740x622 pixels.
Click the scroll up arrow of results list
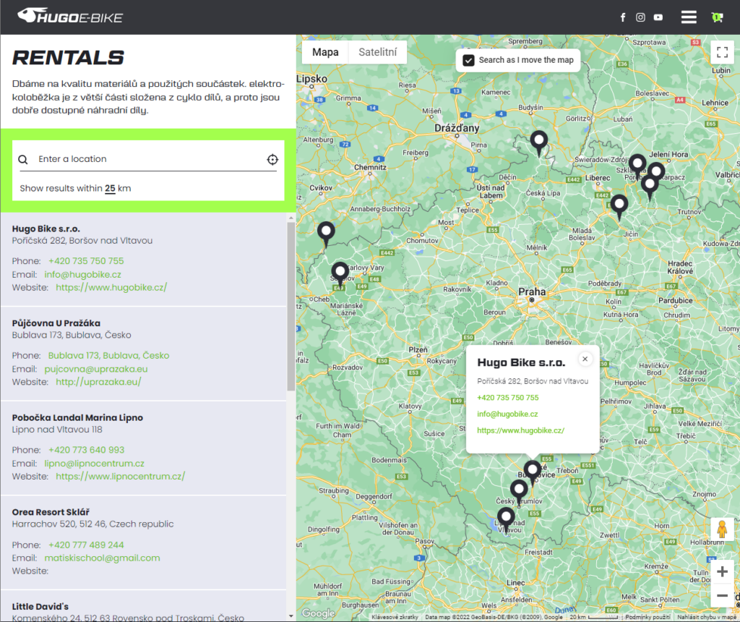[x=291, y=218]
